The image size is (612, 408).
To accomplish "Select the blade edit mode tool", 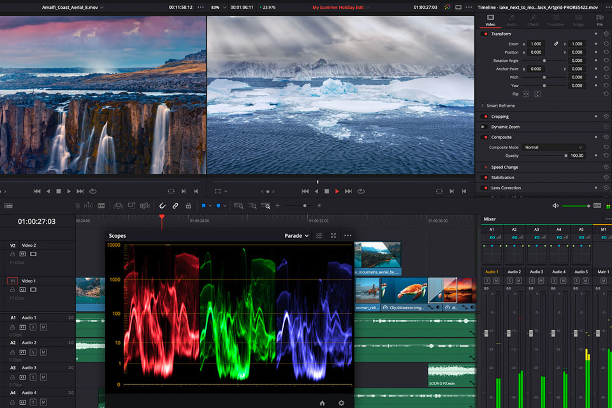I will [101, 206].
